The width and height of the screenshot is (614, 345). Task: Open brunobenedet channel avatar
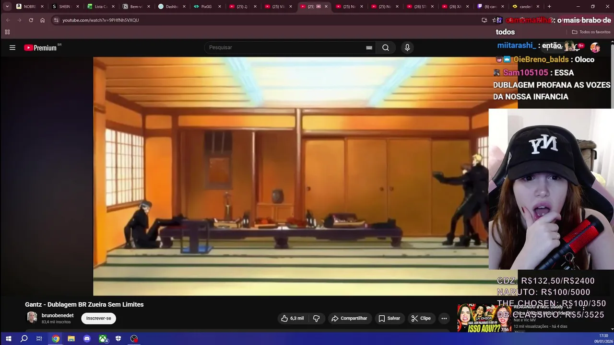pyautogui.click(x=32, y=318)
